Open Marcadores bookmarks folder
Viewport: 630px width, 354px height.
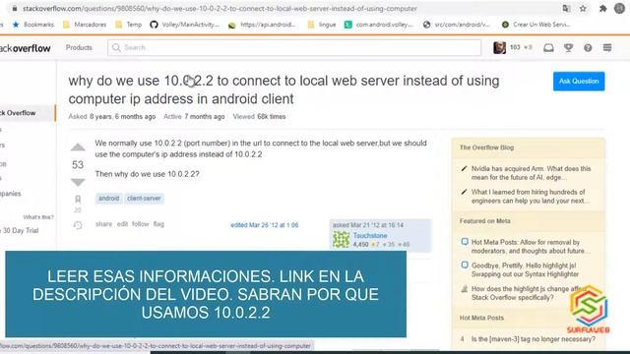pos(85,25)
